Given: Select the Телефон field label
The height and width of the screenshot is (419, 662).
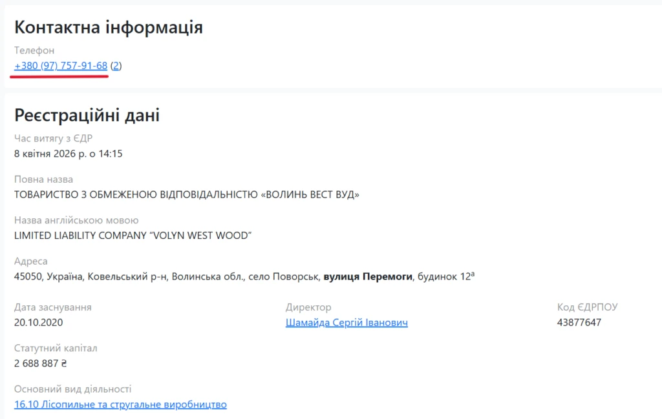Looking at the screenshot, I should [x=34, y=50].
